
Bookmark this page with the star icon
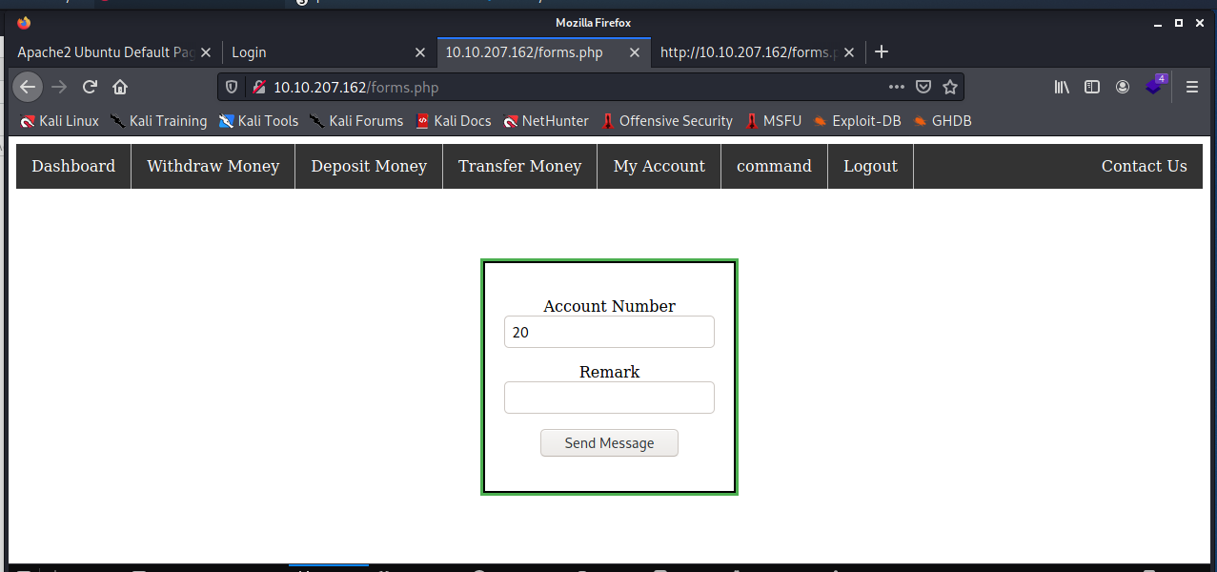pos(949,87)
